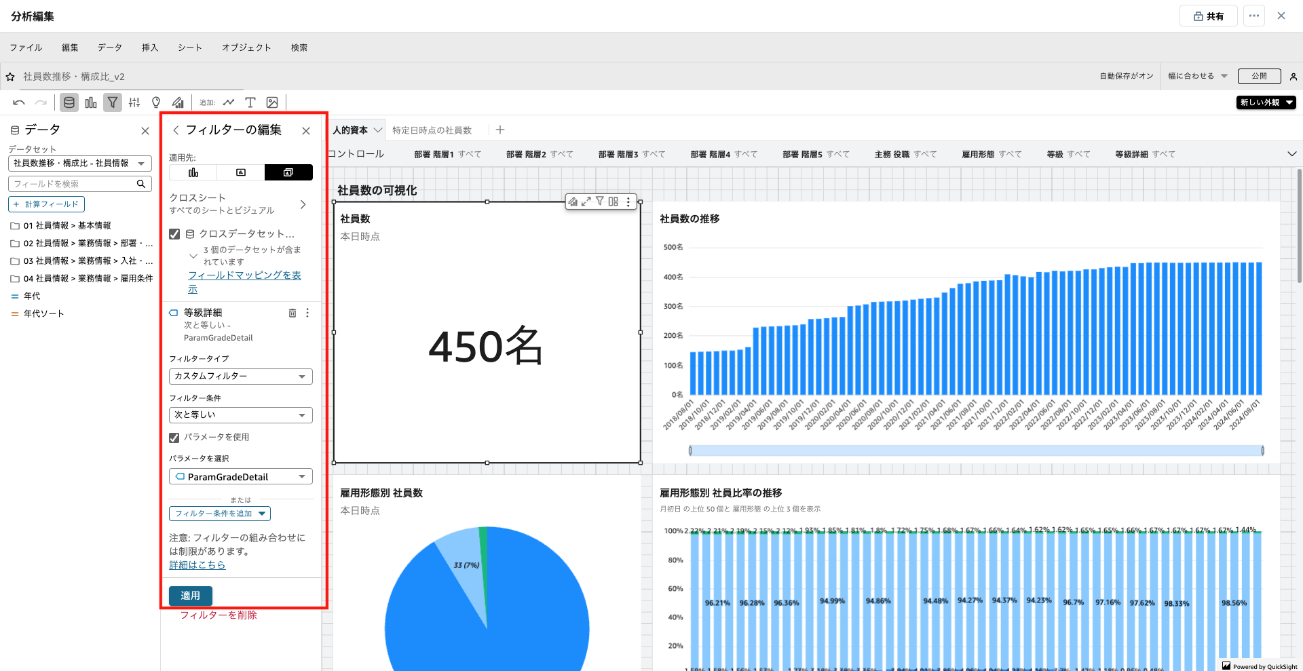Add a text box with T icon
The width and height of the screenshot is (1303, 671).
[x=250, y=102]
